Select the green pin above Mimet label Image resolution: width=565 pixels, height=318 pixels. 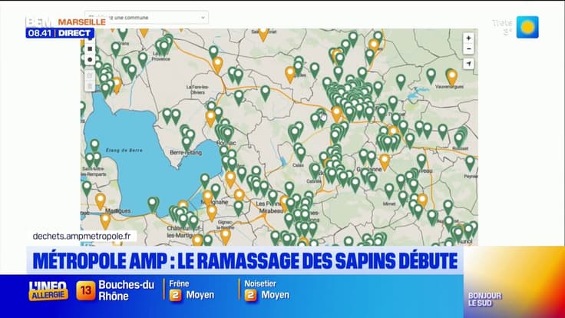tap(389, 190)
